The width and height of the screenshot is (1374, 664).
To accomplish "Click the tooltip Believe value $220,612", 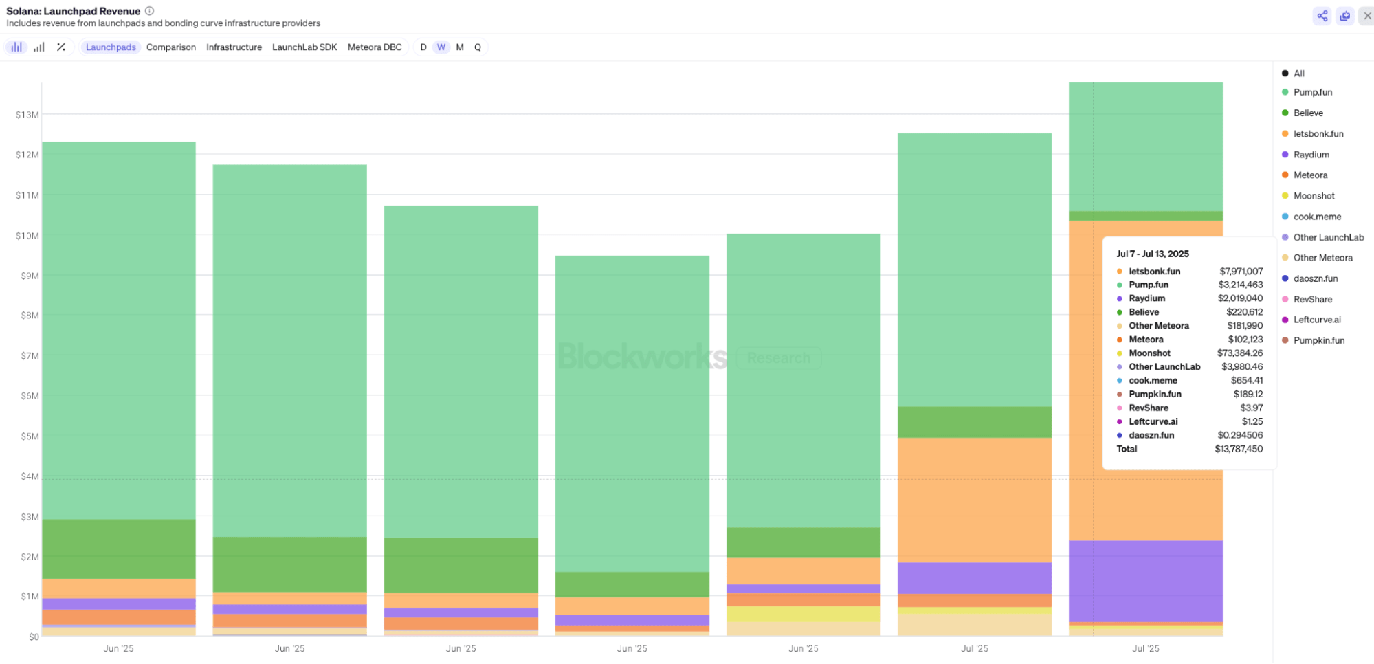I will point(1244,312).
